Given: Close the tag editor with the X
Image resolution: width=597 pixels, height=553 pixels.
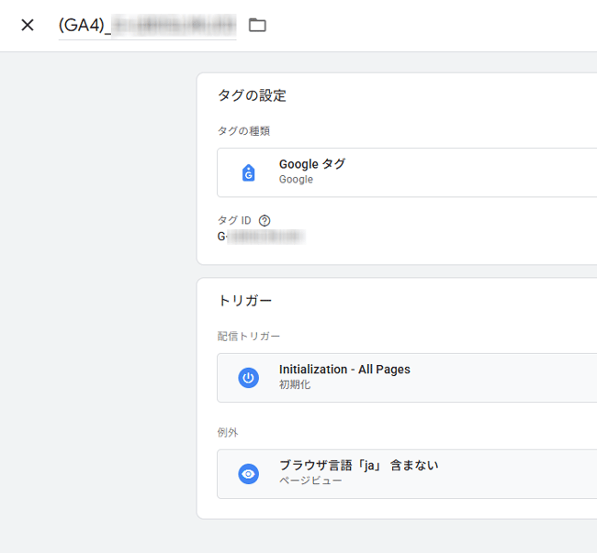Looking at the screenshot, I should 28,25.
